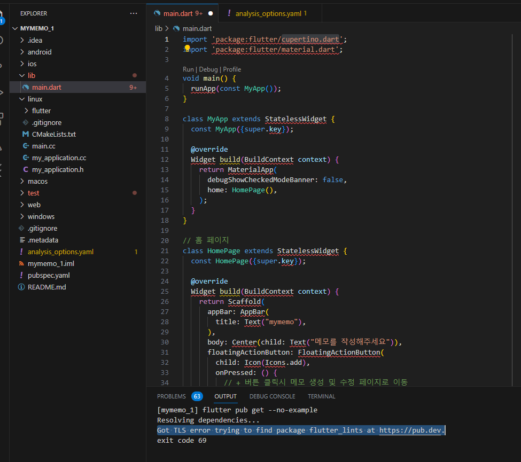Click 'Resolving dependencies...' output line

pyautogui.click(x=208, y=420)
